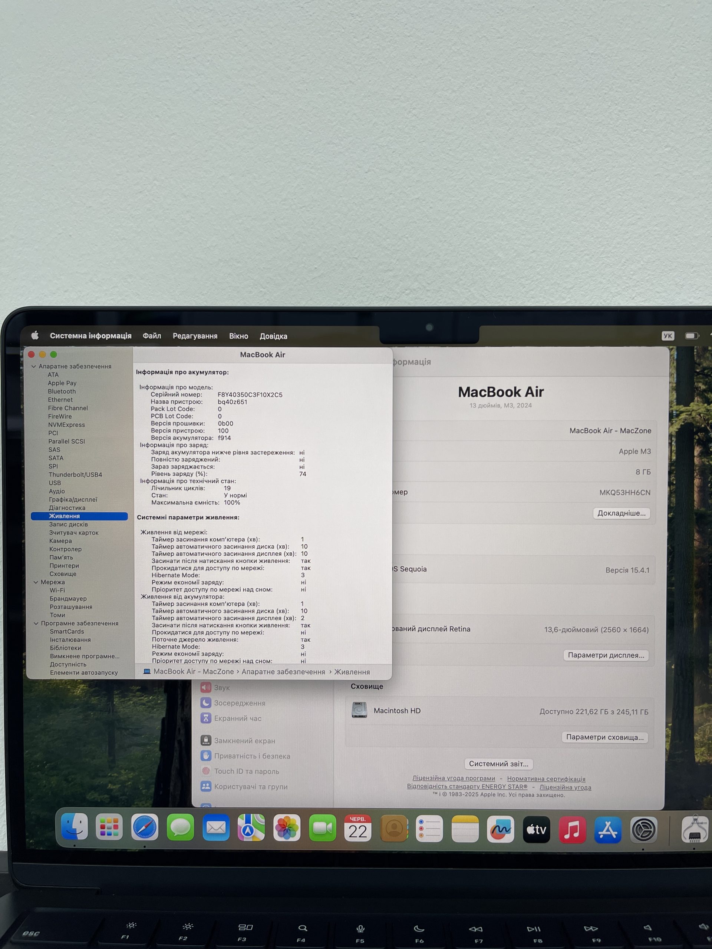The width and height of the screenshot is (712, 949).
Task: Open Freeform app in the Dock
Action: [500, 829]
